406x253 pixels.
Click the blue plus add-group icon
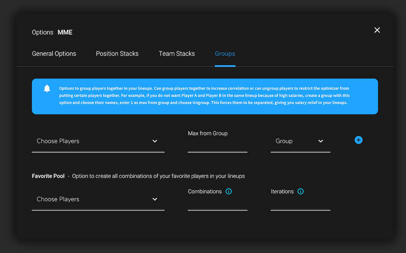click(x=358, y=140)
